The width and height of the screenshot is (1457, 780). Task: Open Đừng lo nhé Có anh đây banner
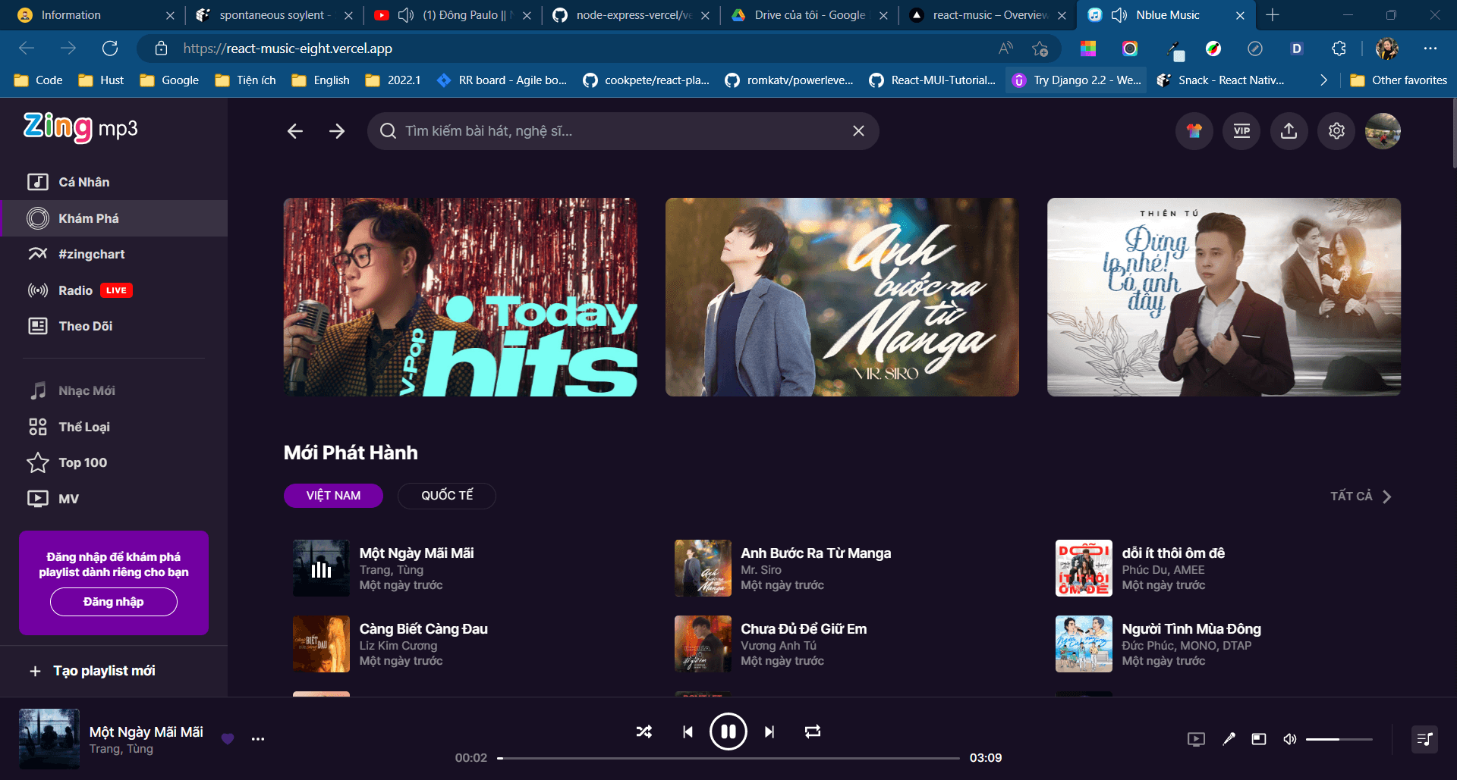[1224, 297]
